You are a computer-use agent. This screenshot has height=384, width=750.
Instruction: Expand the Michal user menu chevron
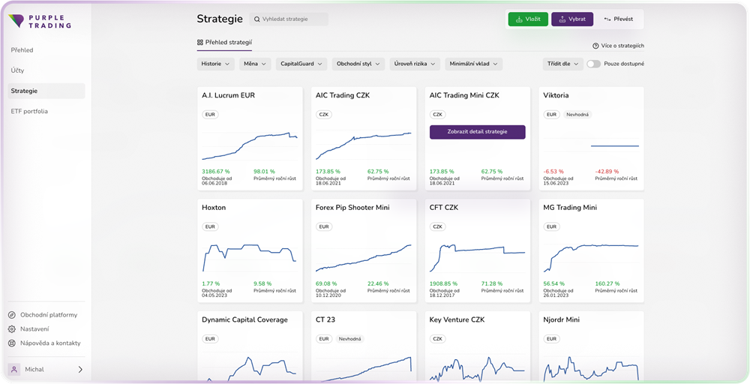pos(80,369)
